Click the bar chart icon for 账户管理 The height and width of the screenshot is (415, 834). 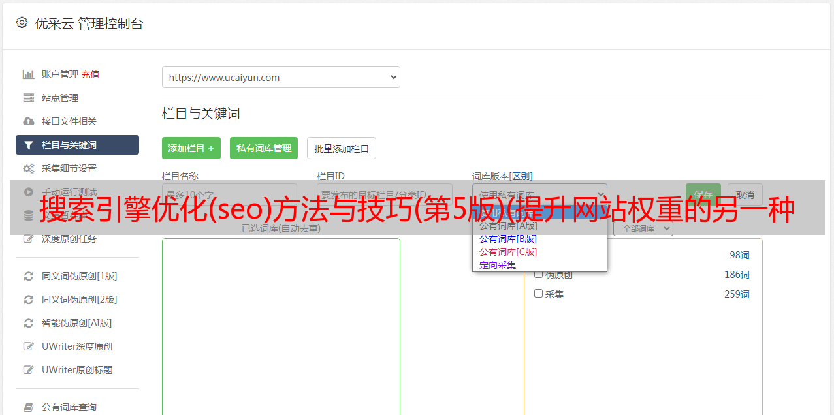click(28, 74)
